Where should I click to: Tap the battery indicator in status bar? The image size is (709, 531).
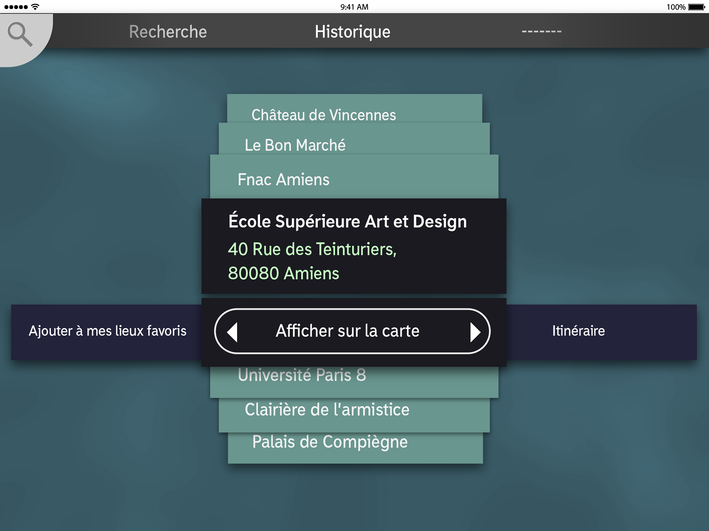coord(696,7)
